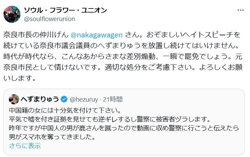Open the ソウル・フラワー・ユニオン display name link
The width and height of the screenshot is (250, 157).
(x=65, y=10)
